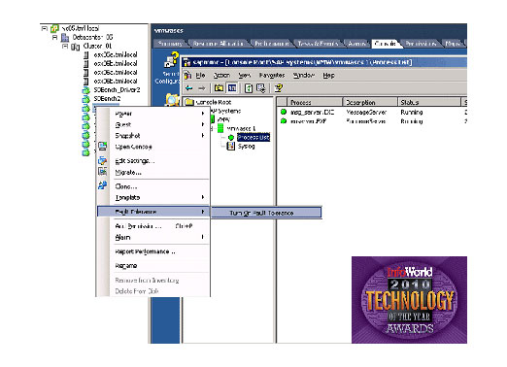Click the Migrate icon in context menu
This screenshot has width=507, height=367.
[x=103, y=172]
